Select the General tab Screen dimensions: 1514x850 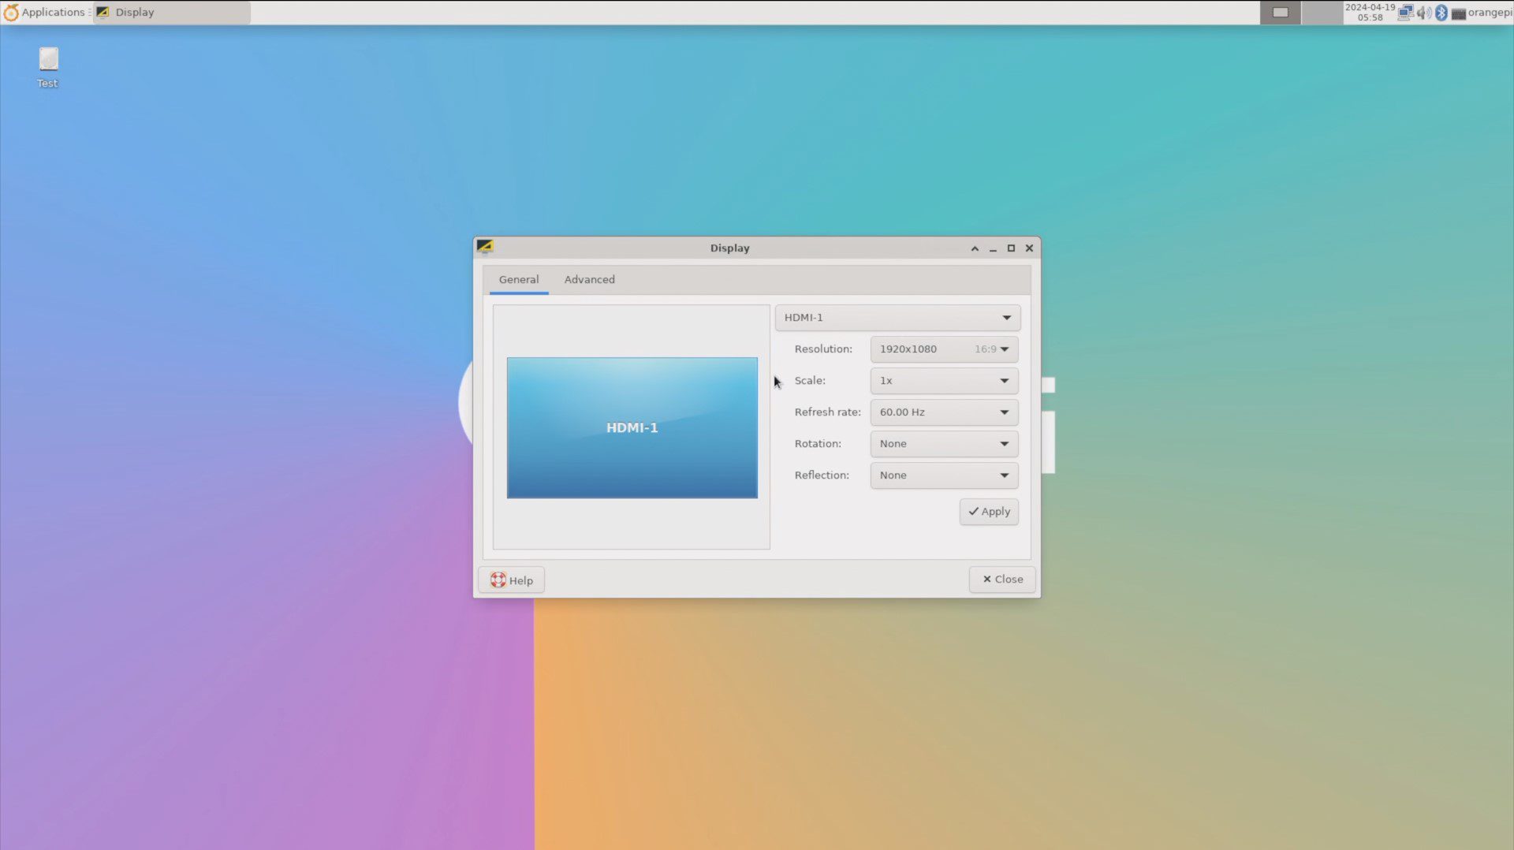[518, 280]
